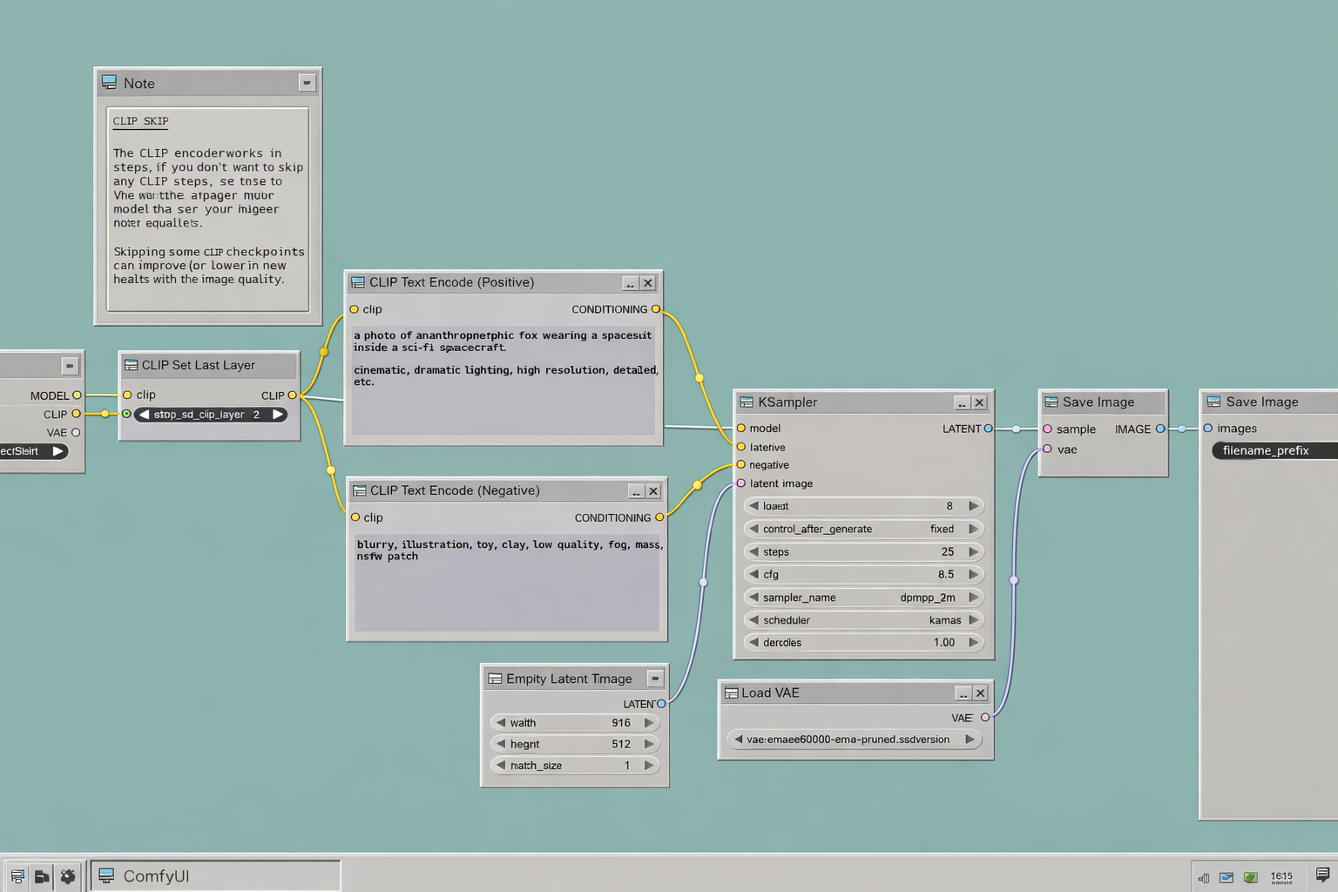Click title icon of Save Image node with filename_prefix
Image resolution: width=1338 pixels, height=892 pixels.
(1213, 402)
